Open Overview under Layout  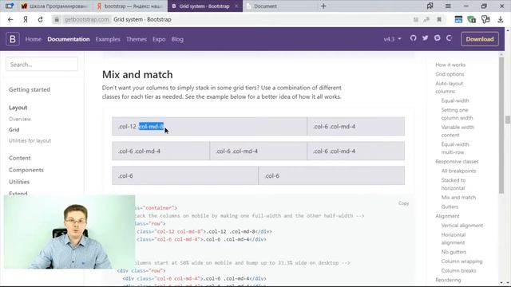click(20, 119)
